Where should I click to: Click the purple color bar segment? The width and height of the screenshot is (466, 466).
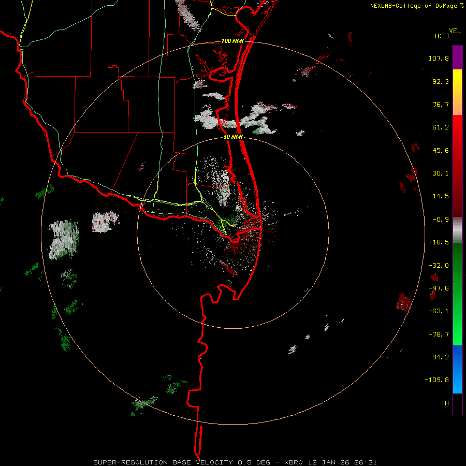click(x=457, y=57)
